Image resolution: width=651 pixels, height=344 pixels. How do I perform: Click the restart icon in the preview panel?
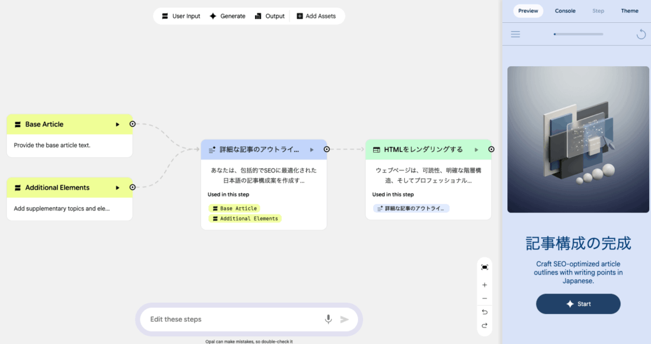pos(641,34)
